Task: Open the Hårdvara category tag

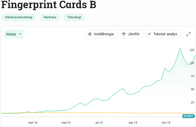Action: 50,17
